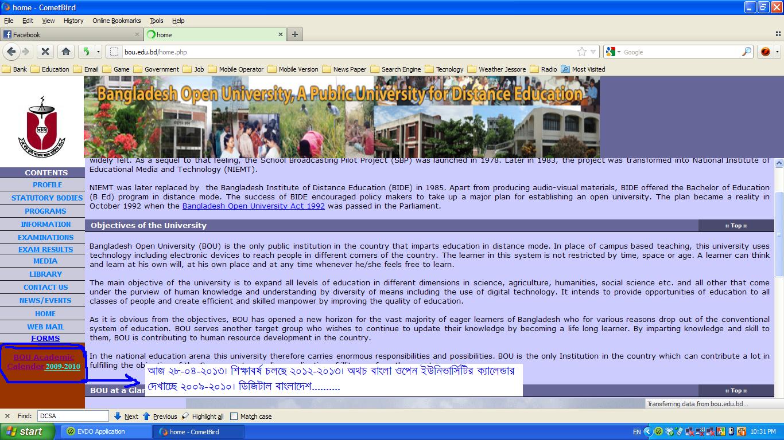Open the Bank bookmarks folder
Viewport: 784px width, 440px height.
[x=15, y=69]
